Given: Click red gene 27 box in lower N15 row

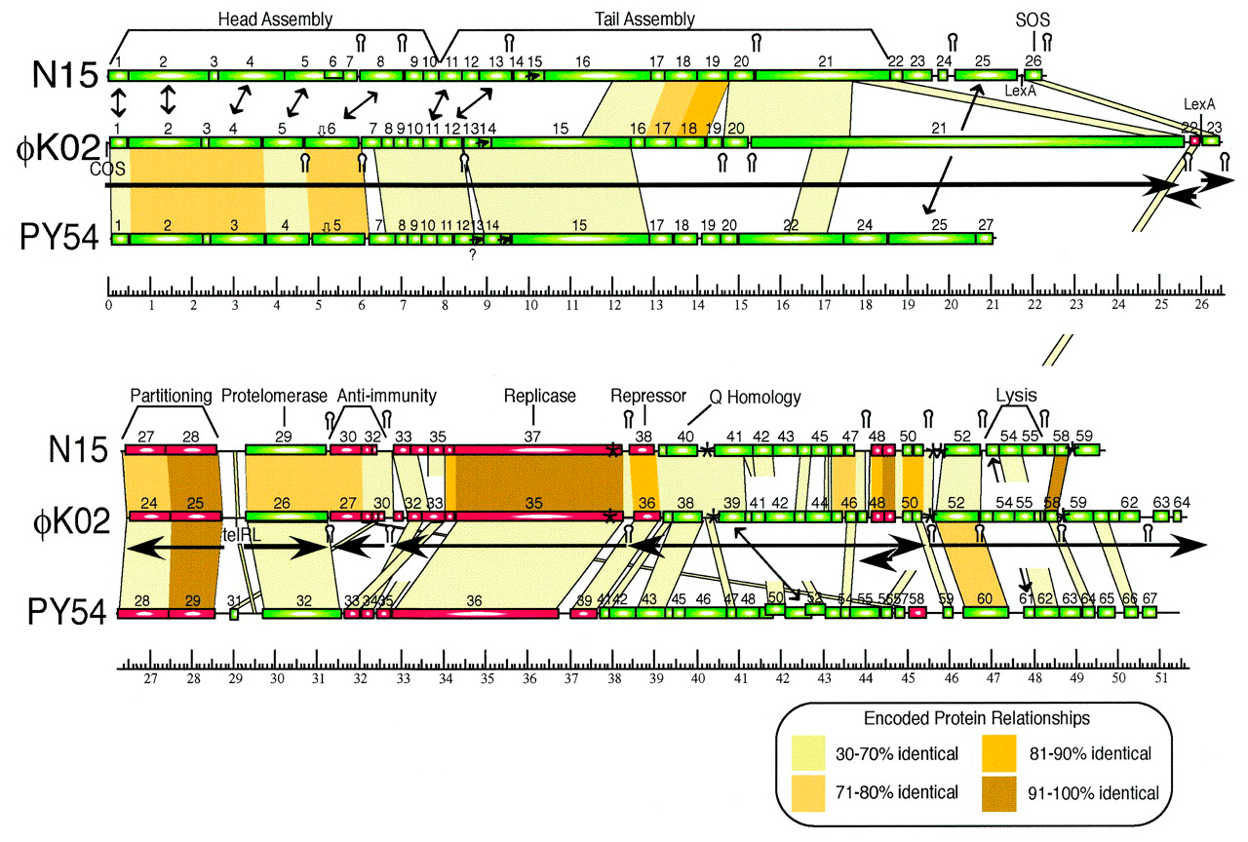Looking at the screenshot, I should pos(145,450).
